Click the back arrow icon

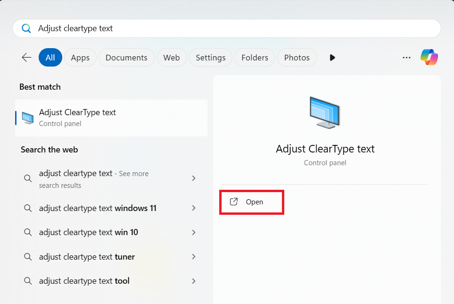click(x=26, y=58)
